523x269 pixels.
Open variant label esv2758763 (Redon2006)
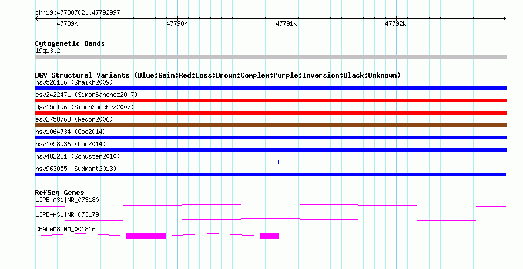(74, 119)
